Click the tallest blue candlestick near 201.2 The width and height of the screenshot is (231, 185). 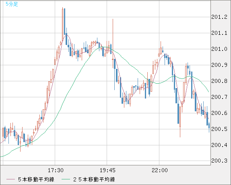click(x=64, y=22)
